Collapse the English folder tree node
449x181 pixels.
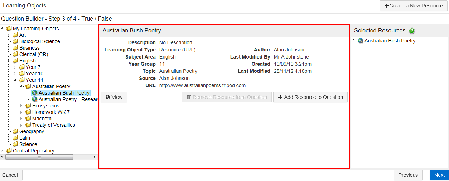click(9, 61)
